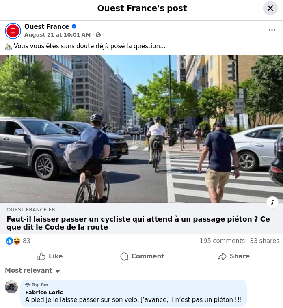View the 33 shares list
Viewport: 283px width, 308px height.
(265, 241)
